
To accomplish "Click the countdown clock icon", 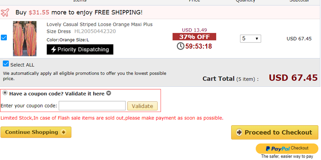I will 180,46.
